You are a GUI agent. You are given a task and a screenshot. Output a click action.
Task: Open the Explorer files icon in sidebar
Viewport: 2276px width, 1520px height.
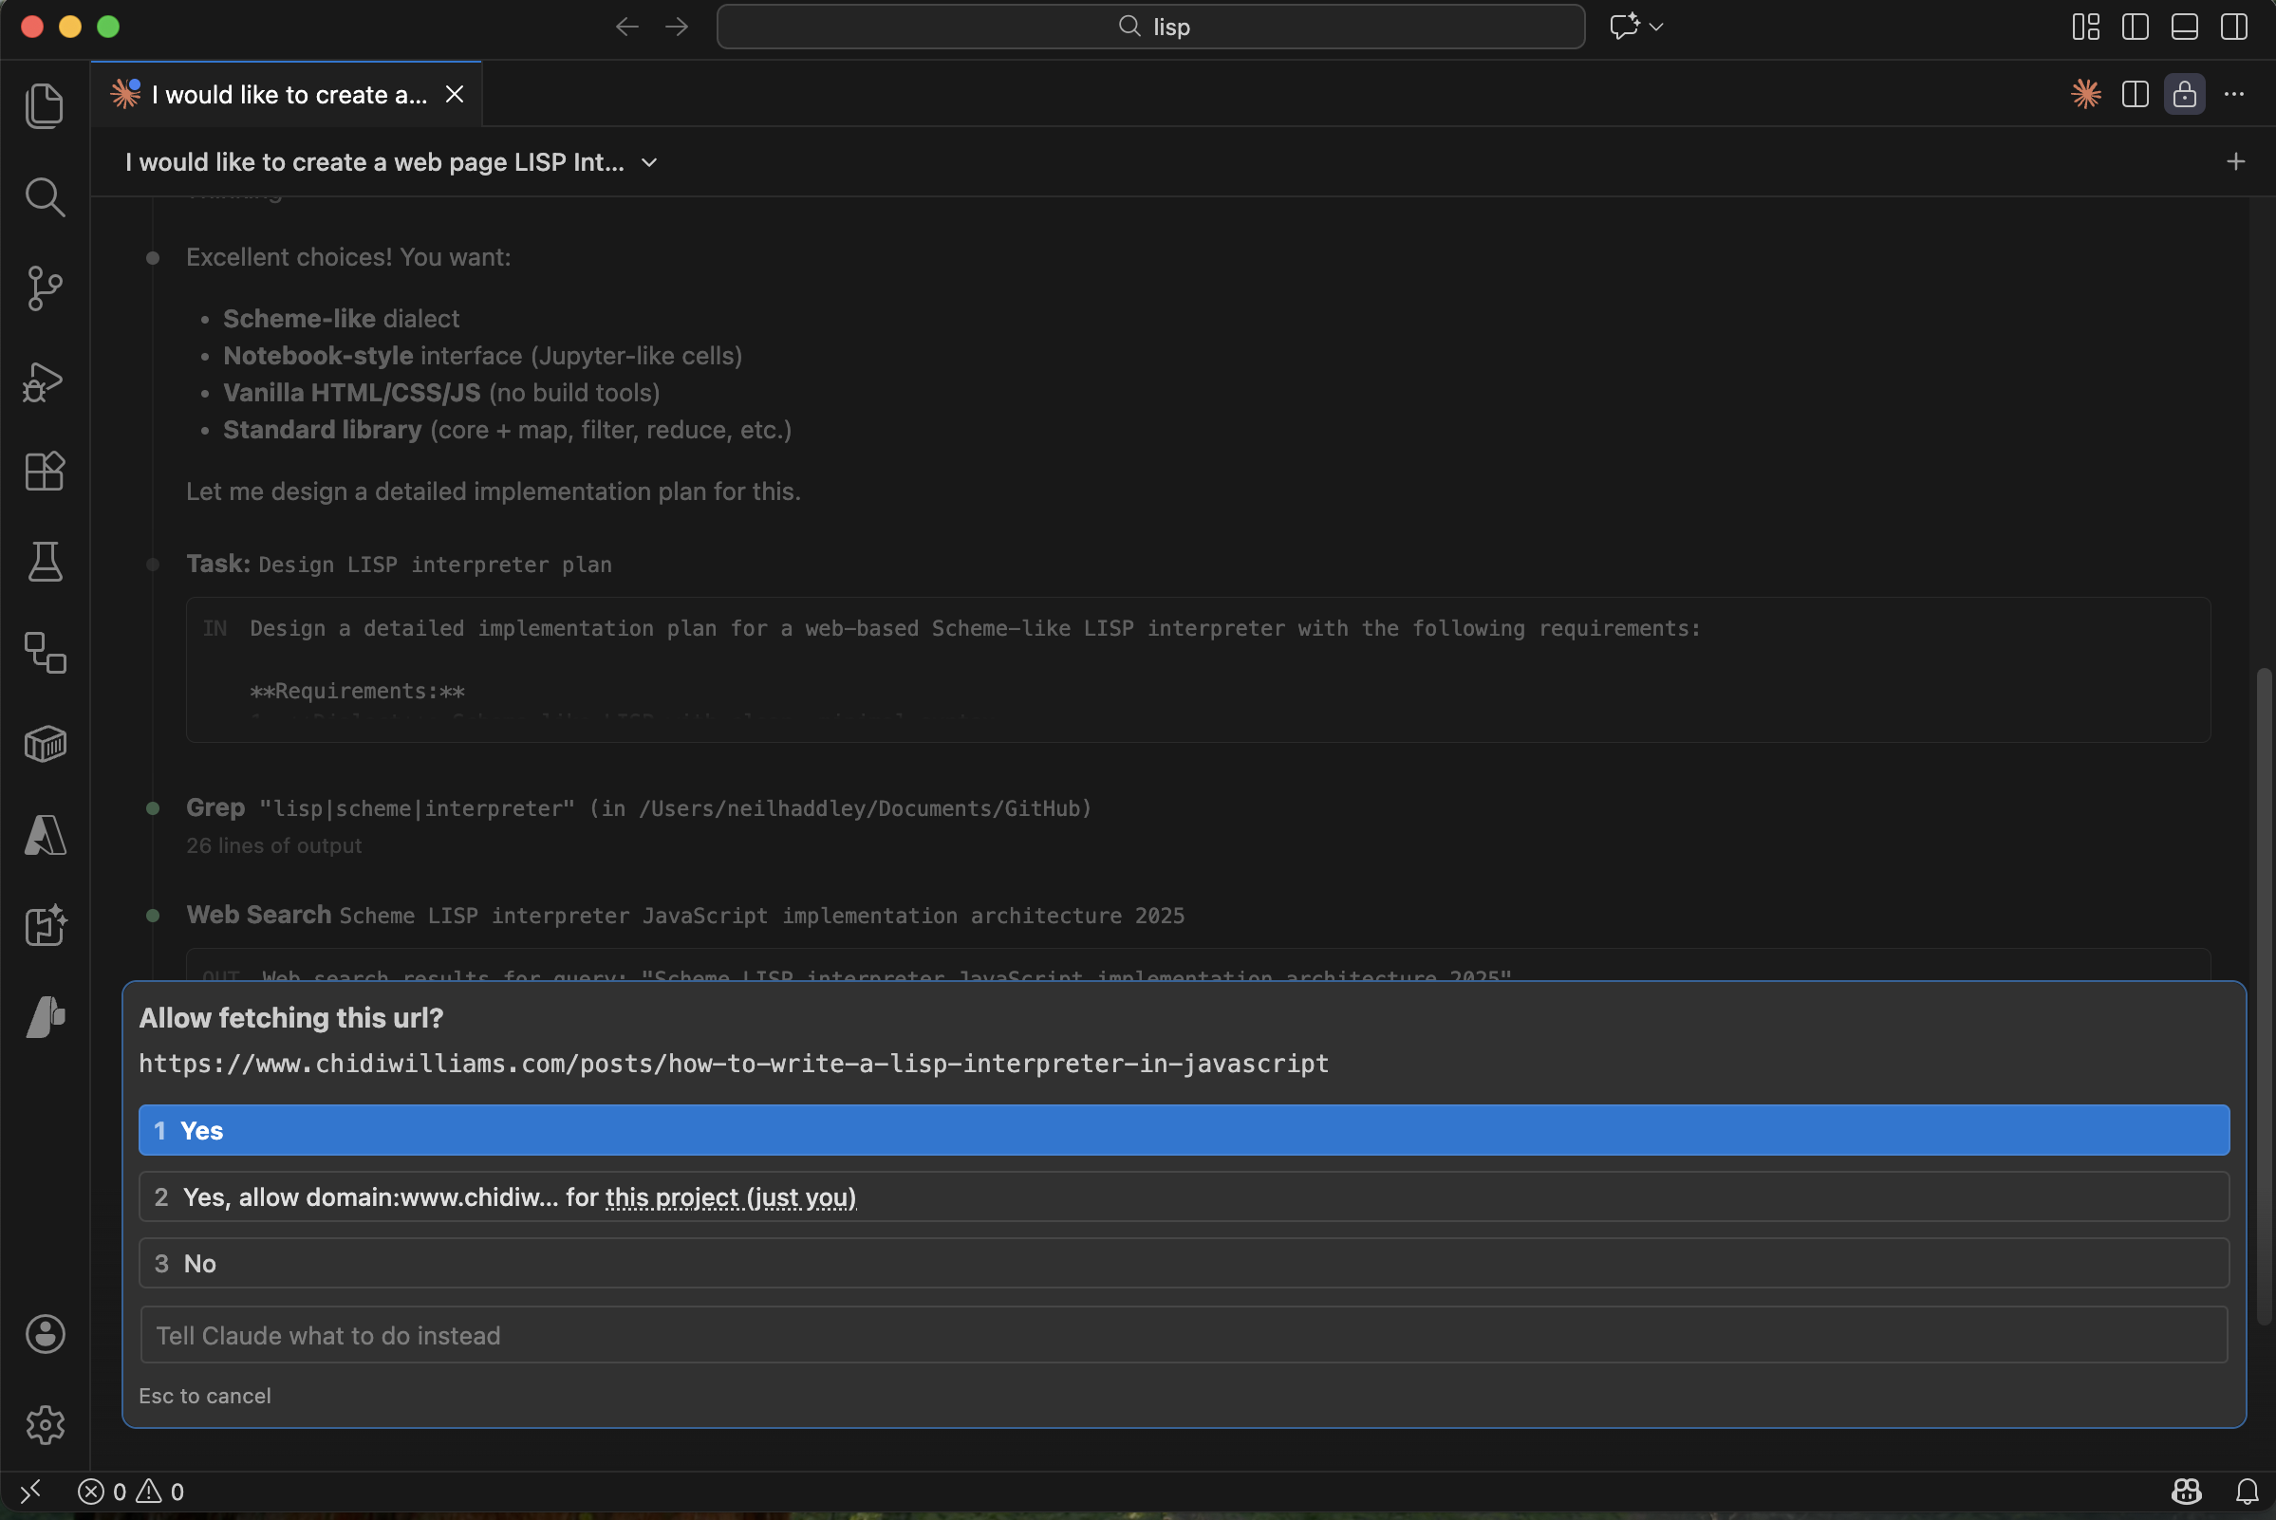[x=45, y=104]
